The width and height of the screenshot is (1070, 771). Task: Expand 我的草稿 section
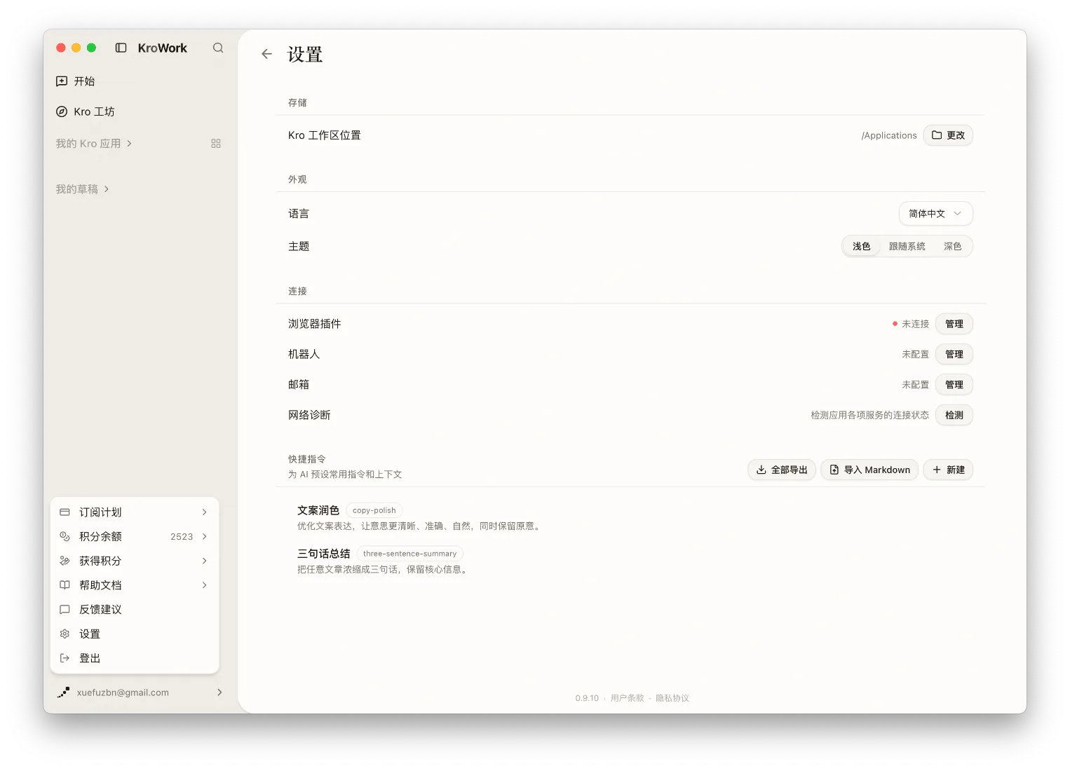[83, 189]
